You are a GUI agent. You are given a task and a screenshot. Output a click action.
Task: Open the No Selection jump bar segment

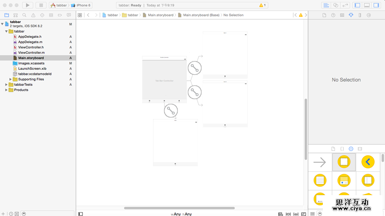point(233,15)
